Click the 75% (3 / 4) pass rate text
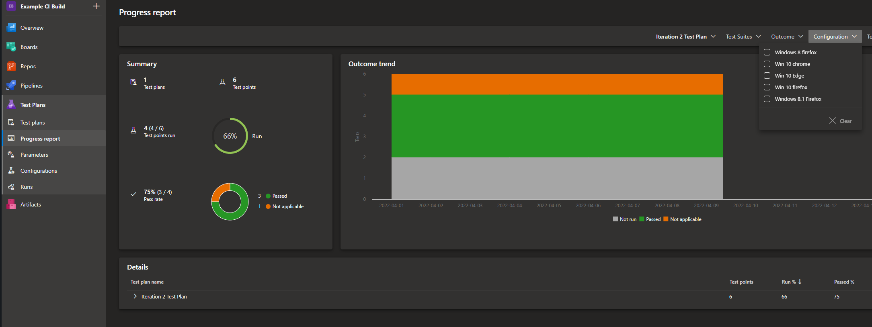 coord(158,192)
